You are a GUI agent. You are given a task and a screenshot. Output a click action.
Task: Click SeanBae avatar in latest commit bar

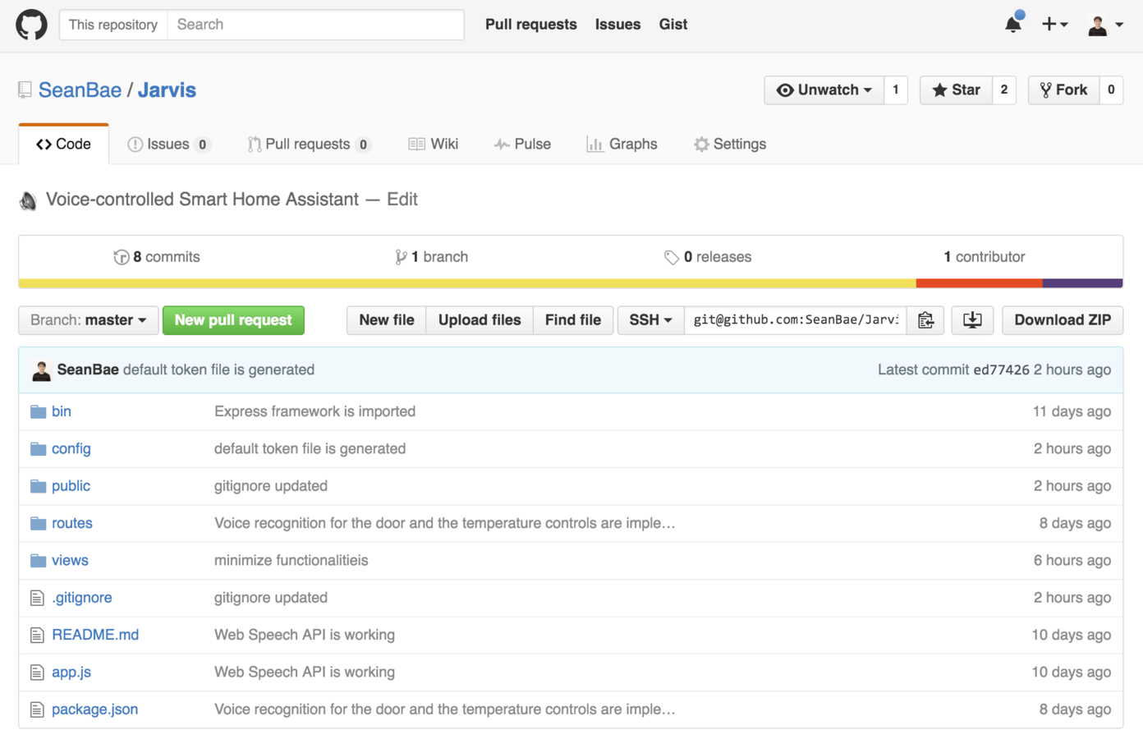[x=41, y=370]
